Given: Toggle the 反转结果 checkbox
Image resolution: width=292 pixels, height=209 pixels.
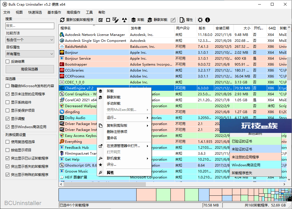Looking at the screenshot, I should pos(8,61).
